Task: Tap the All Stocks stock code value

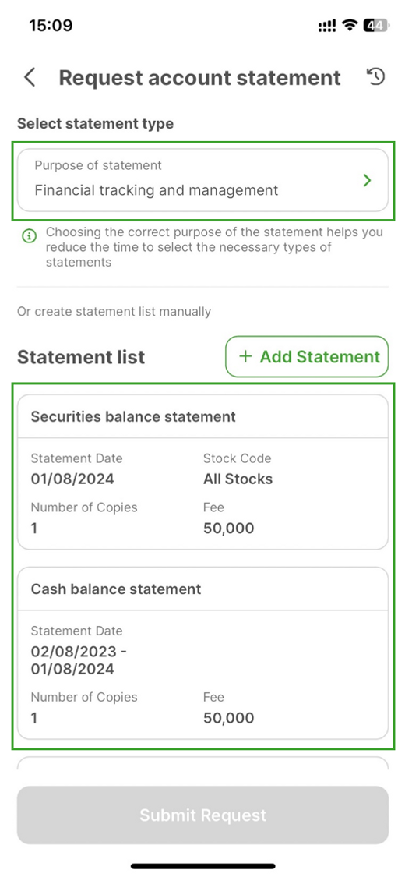Action: coord(238,479)
